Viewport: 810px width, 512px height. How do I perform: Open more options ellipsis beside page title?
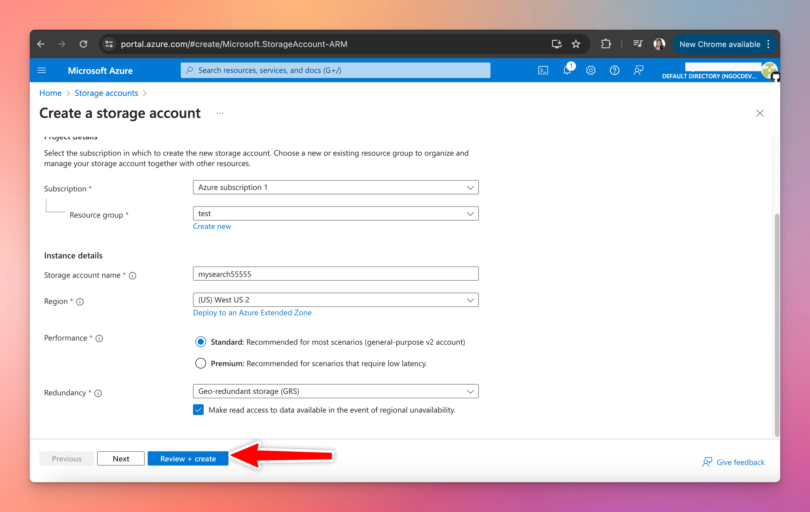(220, 113)
